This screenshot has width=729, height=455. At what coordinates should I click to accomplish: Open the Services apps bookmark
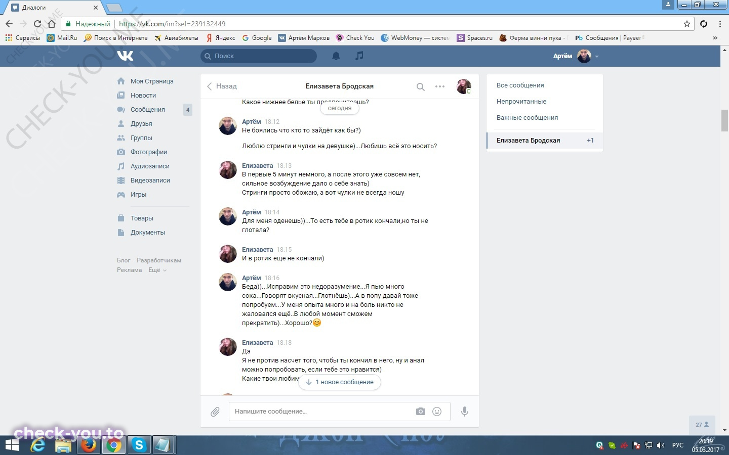[x=22, y=38]
